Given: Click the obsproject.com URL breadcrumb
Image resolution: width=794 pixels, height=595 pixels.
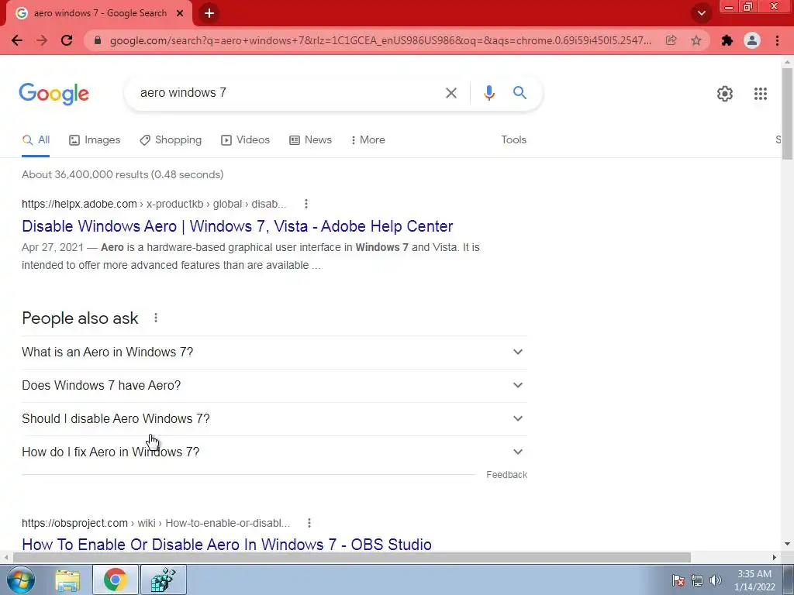Looking at the screenshot, I should click(156, 523).
